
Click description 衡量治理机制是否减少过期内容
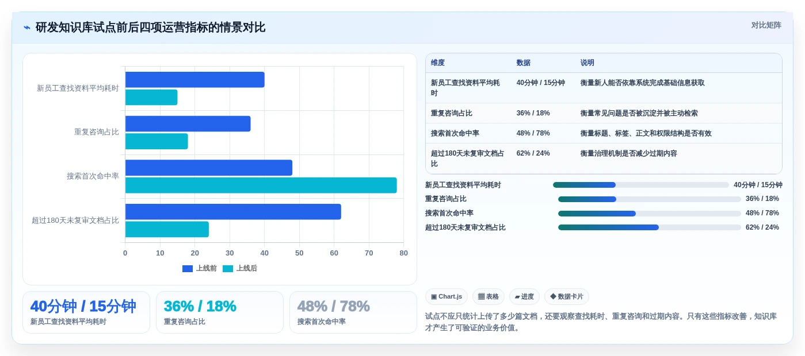[x=629, y=153]
